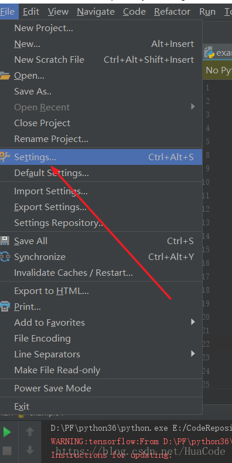Open the Navigate menu
This screenshot has width=232, height=463.
point(96,12)
